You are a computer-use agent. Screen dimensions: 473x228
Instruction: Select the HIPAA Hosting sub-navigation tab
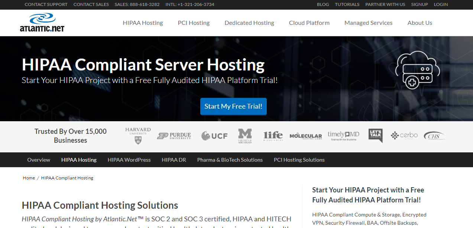pyautogui.click(x=79, y=160)
